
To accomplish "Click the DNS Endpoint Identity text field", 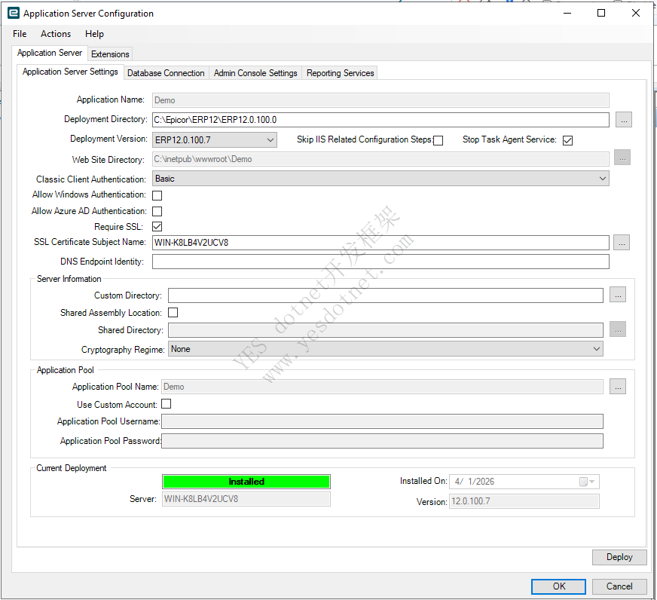I will (380, 262).
